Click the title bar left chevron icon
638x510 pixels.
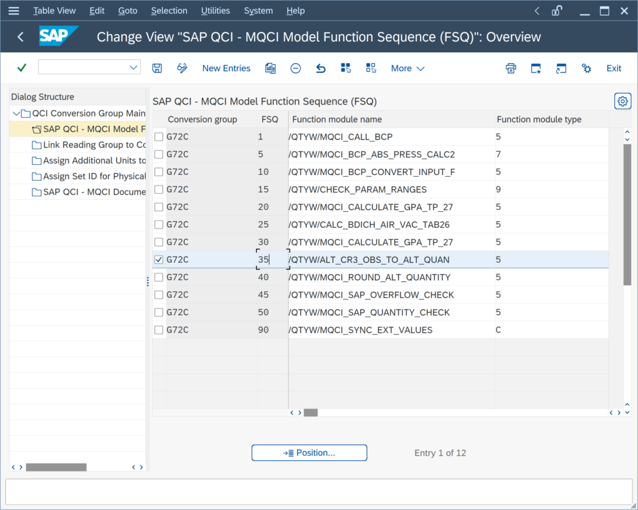(536, 11)
